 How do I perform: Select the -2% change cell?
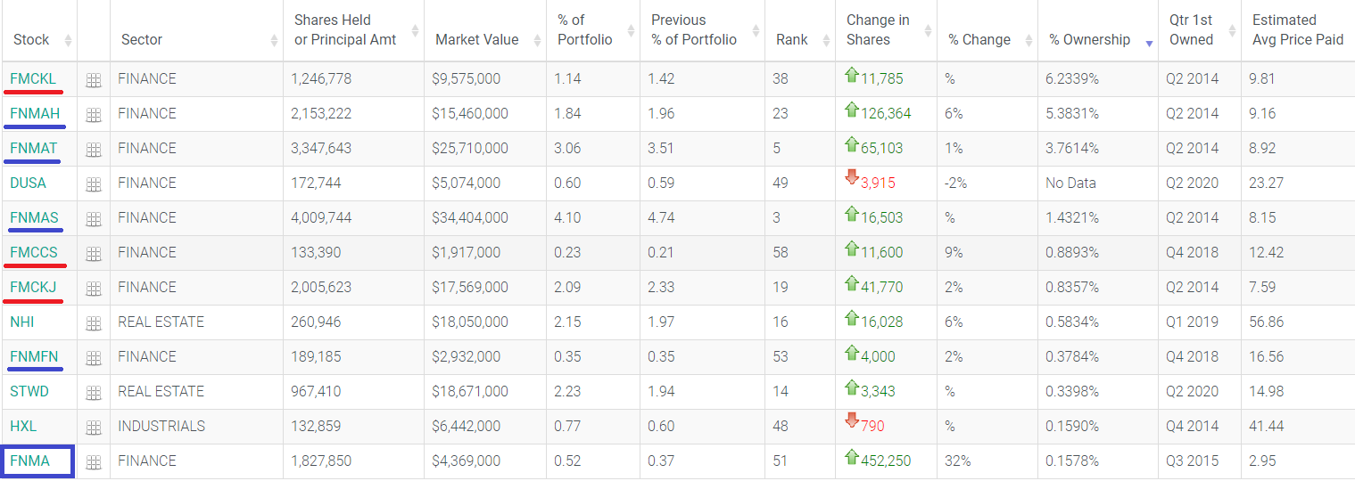point(987,183)
